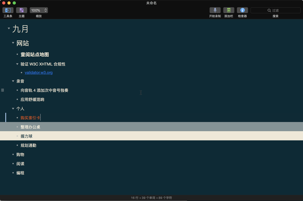
Task: Collapse the 网站 section triangle
Action: 13,43
